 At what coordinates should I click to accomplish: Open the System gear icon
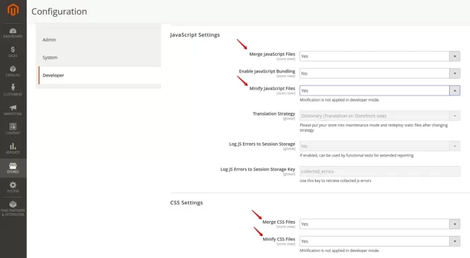(x=13, y=185)
